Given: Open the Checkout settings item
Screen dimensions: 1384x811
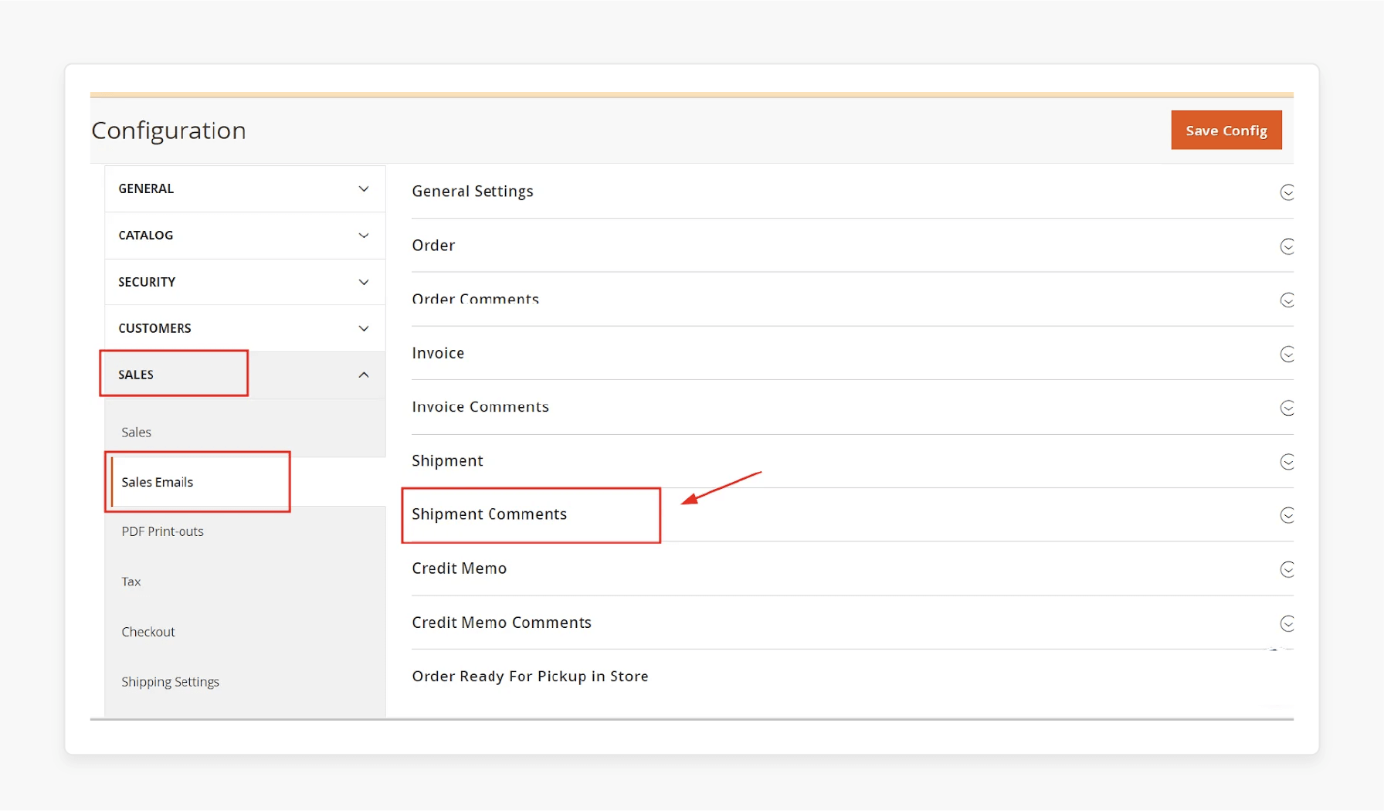Looking at the screenshot, I should pos(245,632).
